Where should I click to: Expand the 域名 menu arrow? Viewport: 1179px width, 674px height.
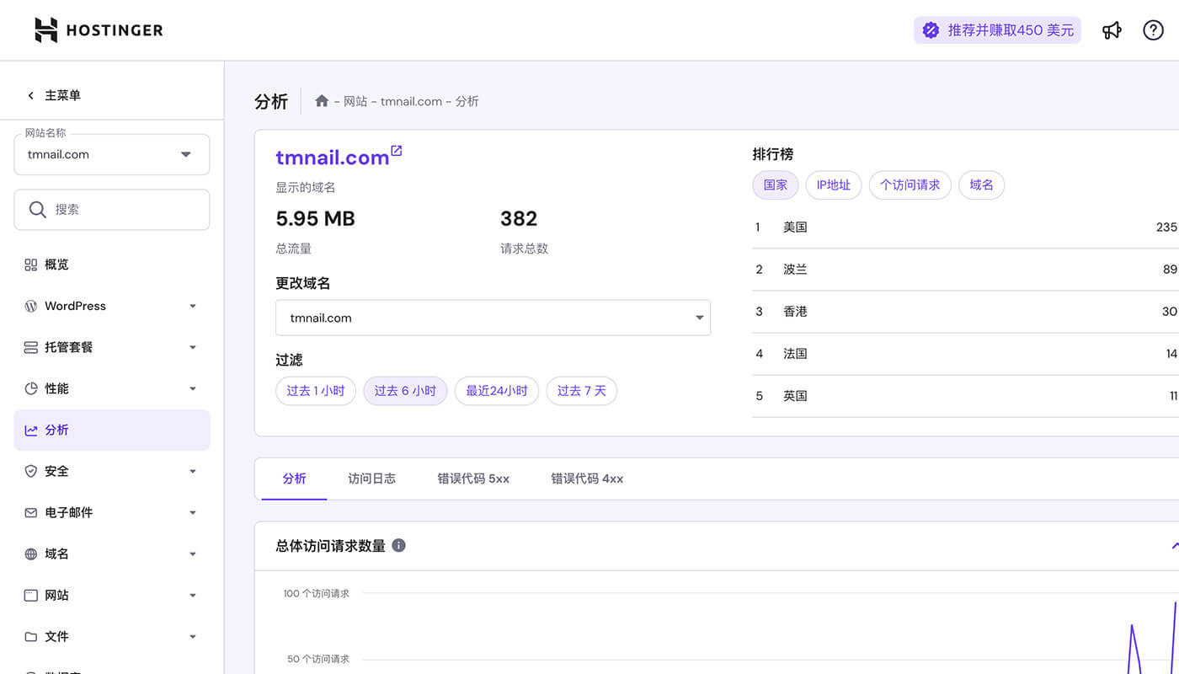(x=193, y=554)
